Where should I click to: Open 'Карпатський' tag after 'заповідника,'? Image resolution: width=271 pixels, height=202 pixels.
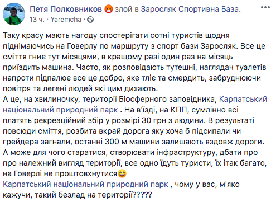[x=243, y=99]
